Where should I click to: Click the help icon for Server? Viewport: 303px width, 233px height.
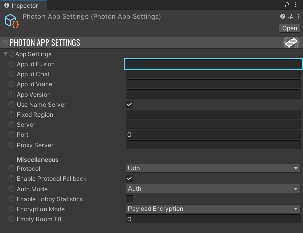(11, 124)
